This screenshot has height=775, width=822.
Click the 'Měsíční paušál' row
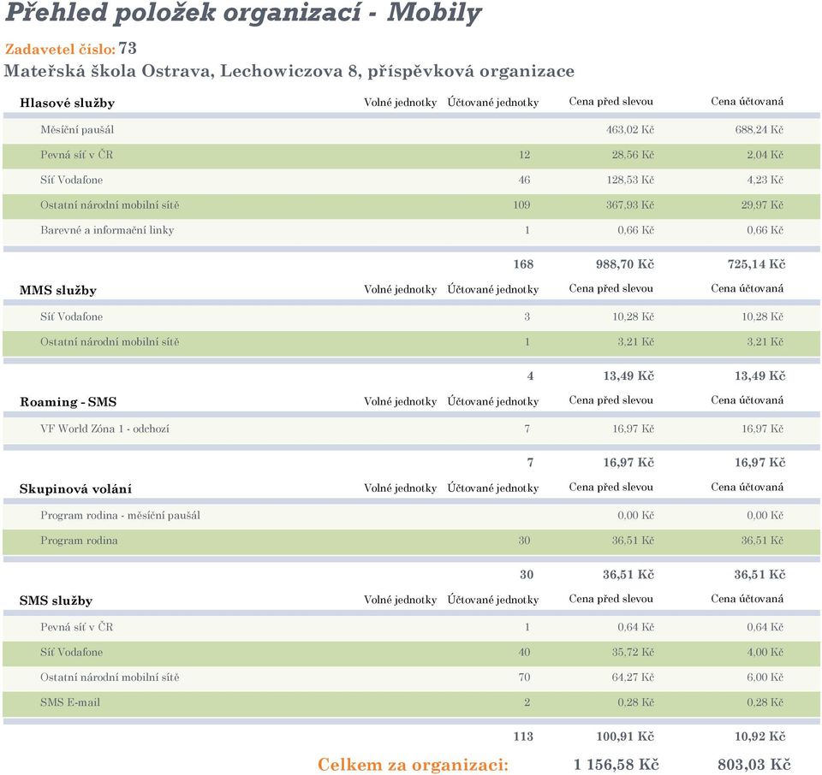click(412, 130)
